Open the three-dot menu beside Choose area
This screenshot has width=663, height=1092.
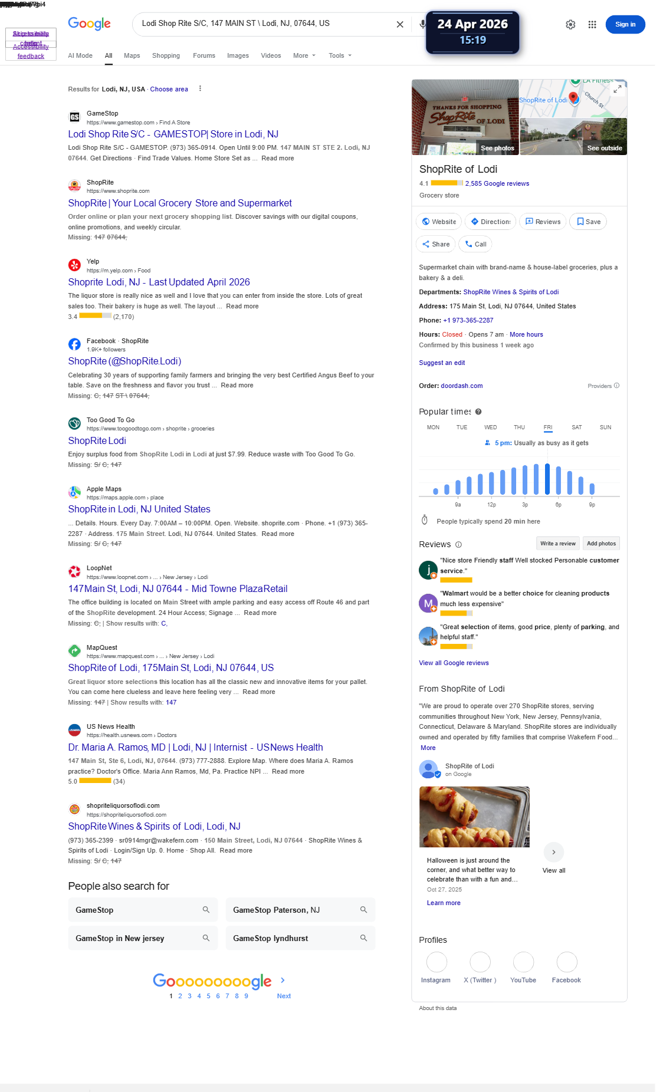tap(200, 88)
